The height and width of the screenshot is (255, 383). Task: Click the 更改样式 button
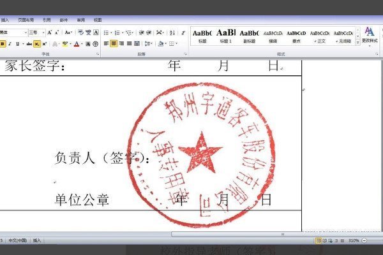[370, 36]
